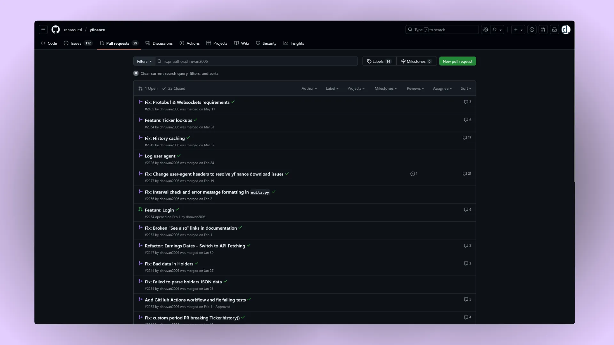The height and width of the screenshot is (345, 614).
Task: Open the global navigation hamburger menu
Action: [x=43, y=30]
